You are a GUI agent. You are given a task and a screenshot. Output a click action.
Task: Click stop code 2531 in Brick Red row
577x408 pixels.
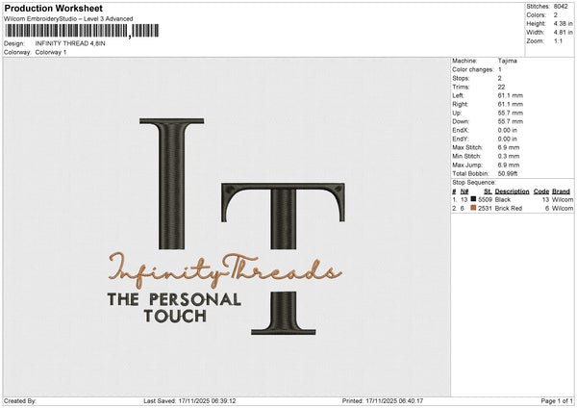485,209
